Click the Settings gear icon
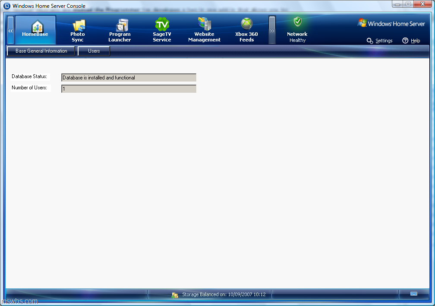This screenshot has height=306, width=435. pyautogui.click(x=369, y=41)
